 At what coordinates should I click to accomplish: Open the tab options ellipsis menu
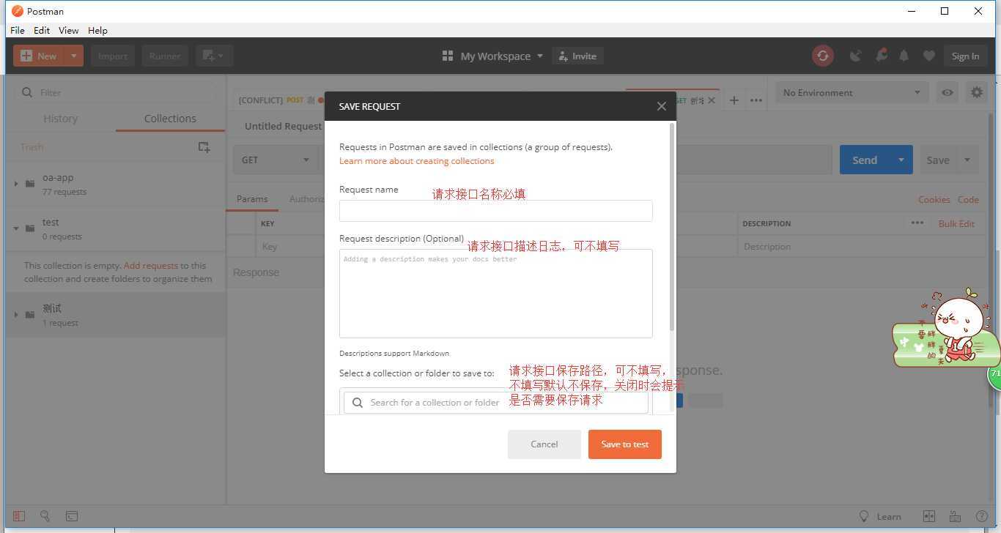point(756,100)
